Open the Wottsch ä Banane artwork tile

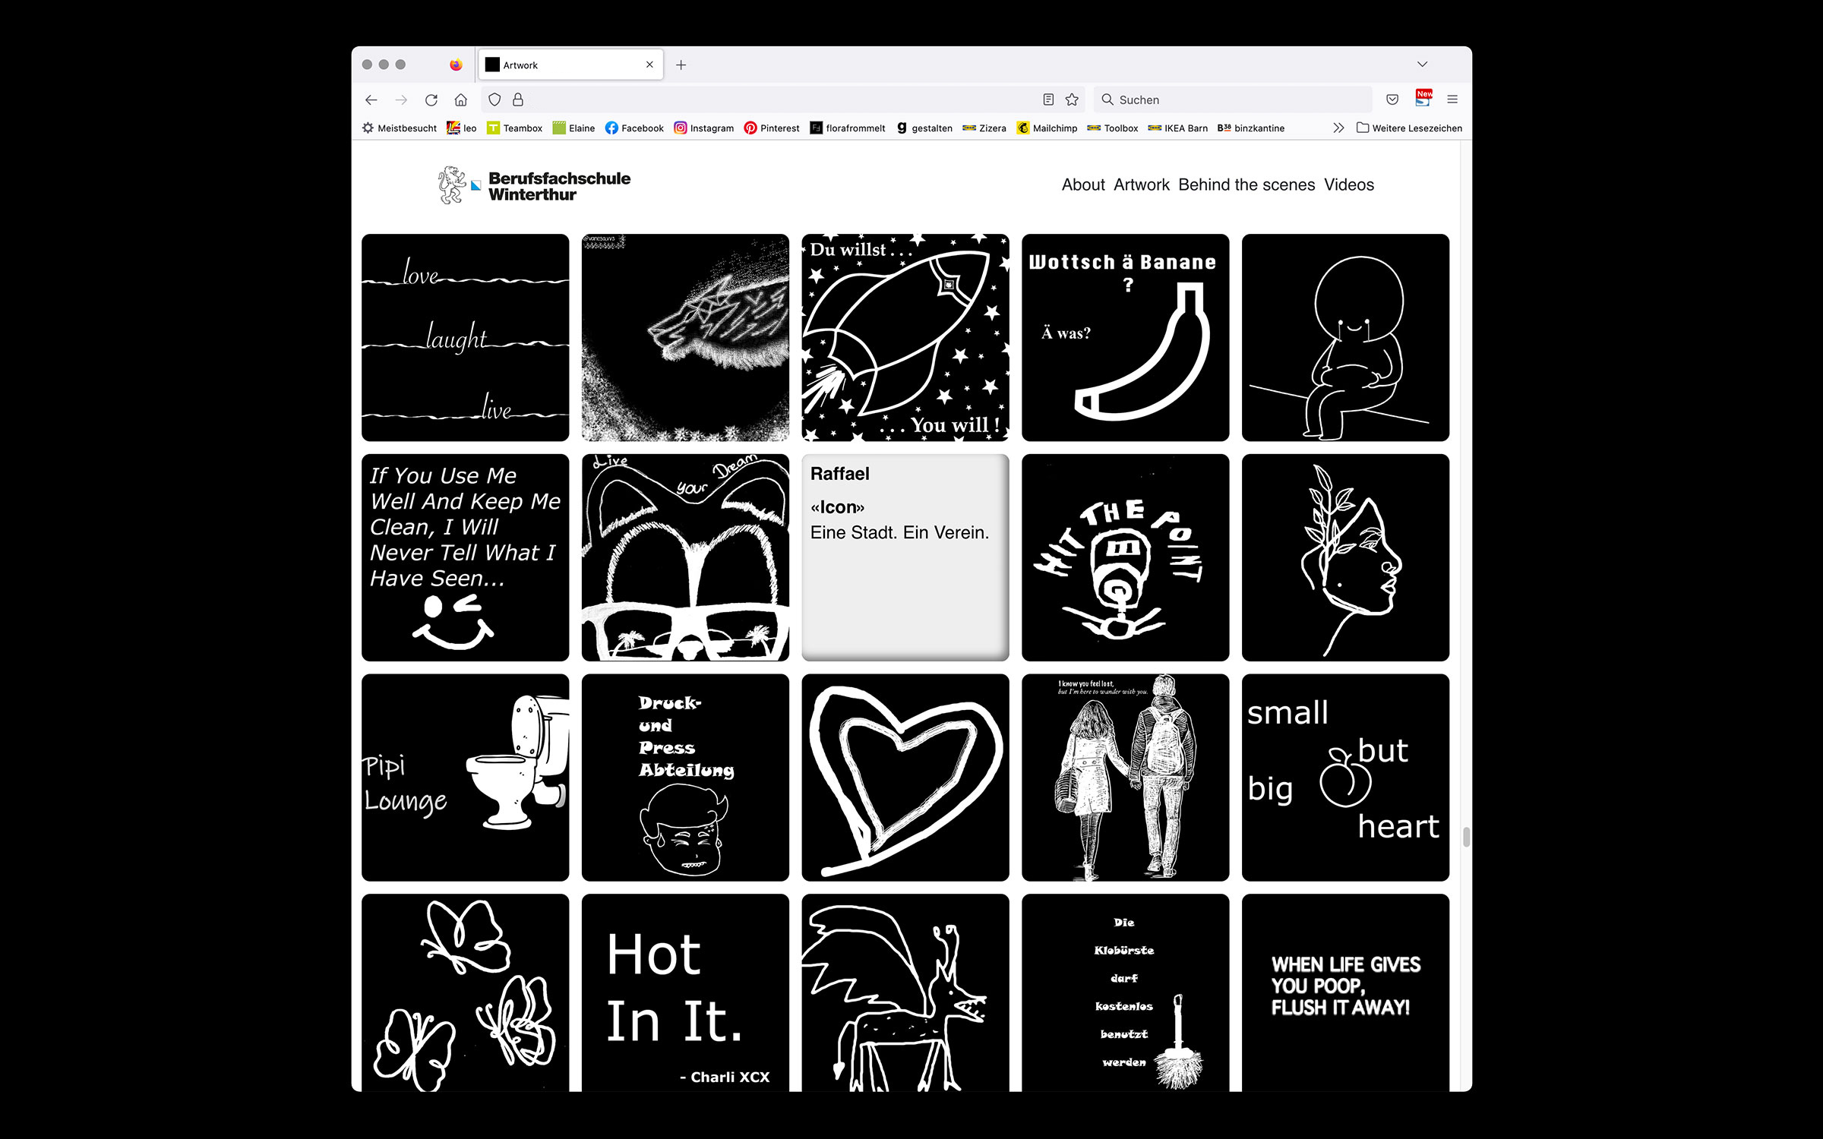click(x=1125, y=337)
